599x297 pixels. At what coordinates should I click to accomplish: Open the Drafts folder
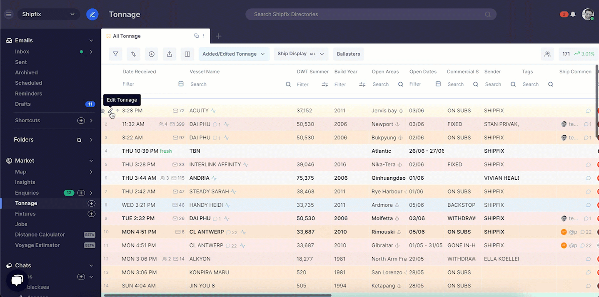(23, 104)
